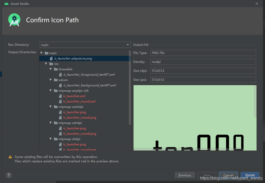This screenshot has height=183, width=265.
Task: Go back with the Previous button
Action: [185, 175]
